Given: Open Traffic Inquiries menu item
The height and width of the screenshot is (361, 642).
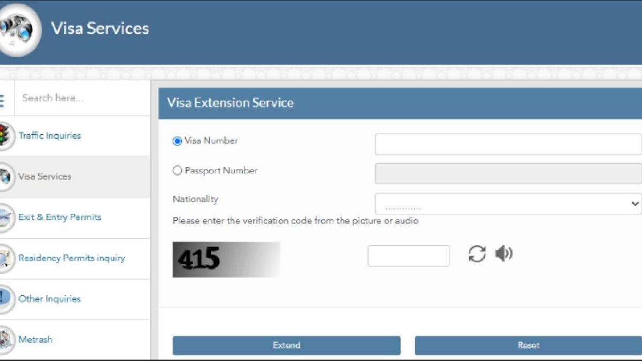Looking at the screenshot, I should tap(50, 136).
